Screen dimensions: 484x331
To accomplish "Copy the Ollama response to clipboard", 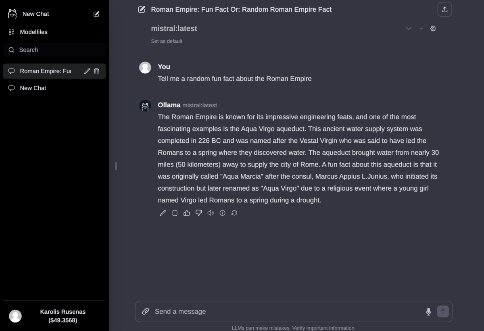I will tap(175, 213).
